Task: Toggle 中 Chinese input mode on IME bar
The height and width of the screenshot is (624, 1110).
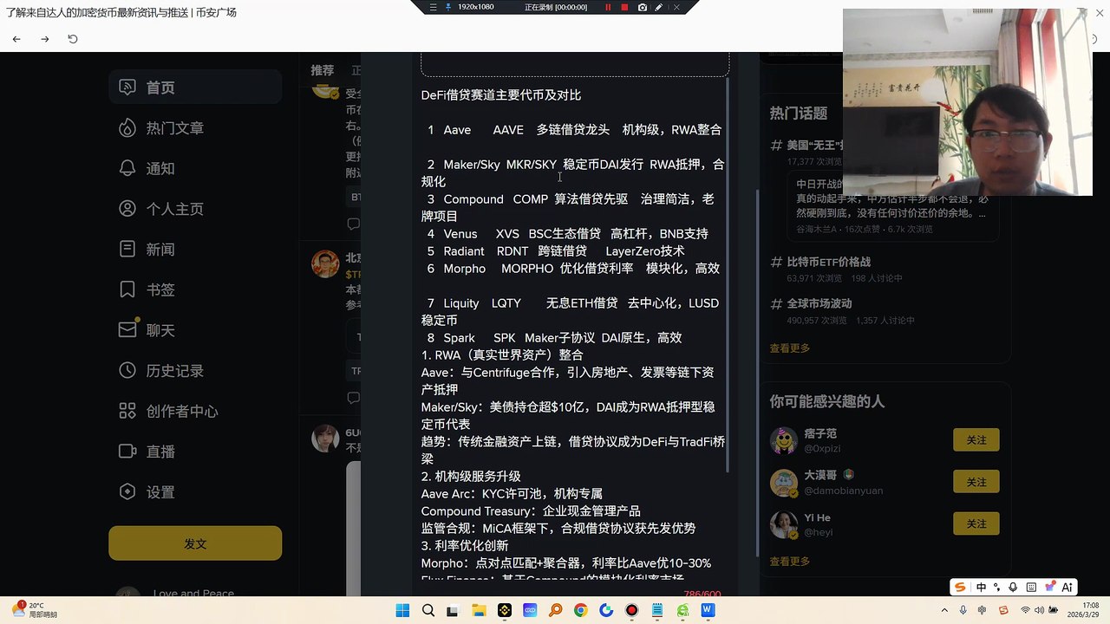Action: click(x=981, y=587)
